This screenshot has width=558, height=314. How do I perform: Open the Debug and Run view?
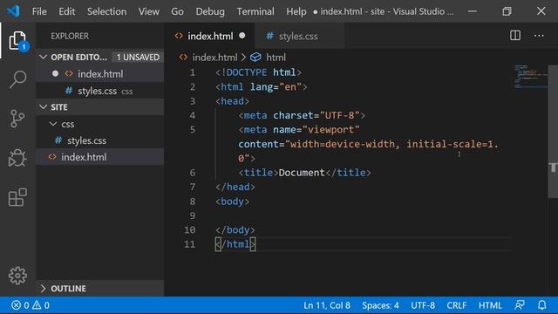17,158
